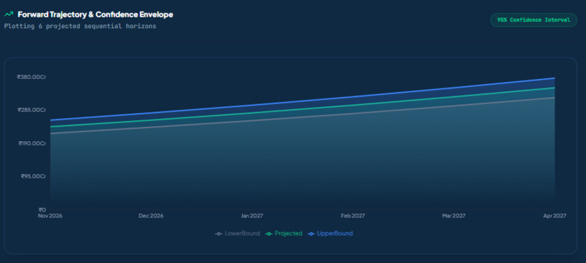
Task: Click the trending-up icon beside Forward Trajectory title
Action: [9, 14]
